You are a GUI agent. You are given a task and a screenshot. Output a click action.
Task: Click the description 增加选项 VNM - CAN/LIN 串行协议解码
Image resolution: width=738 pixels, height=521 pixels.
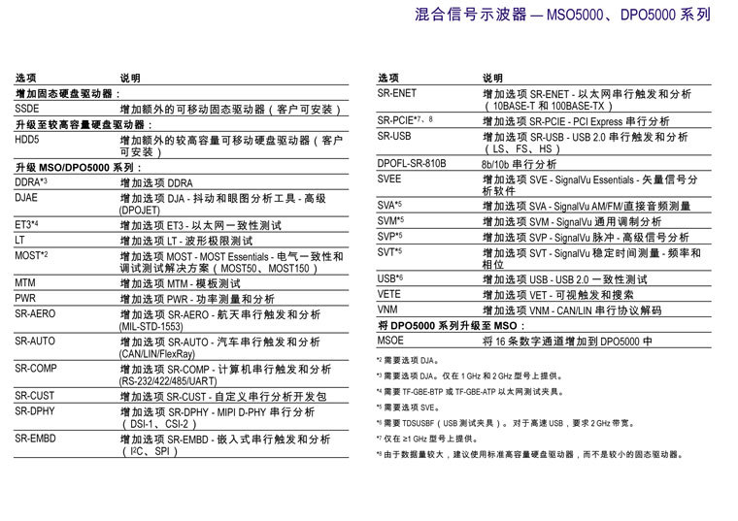pos(572,310)
